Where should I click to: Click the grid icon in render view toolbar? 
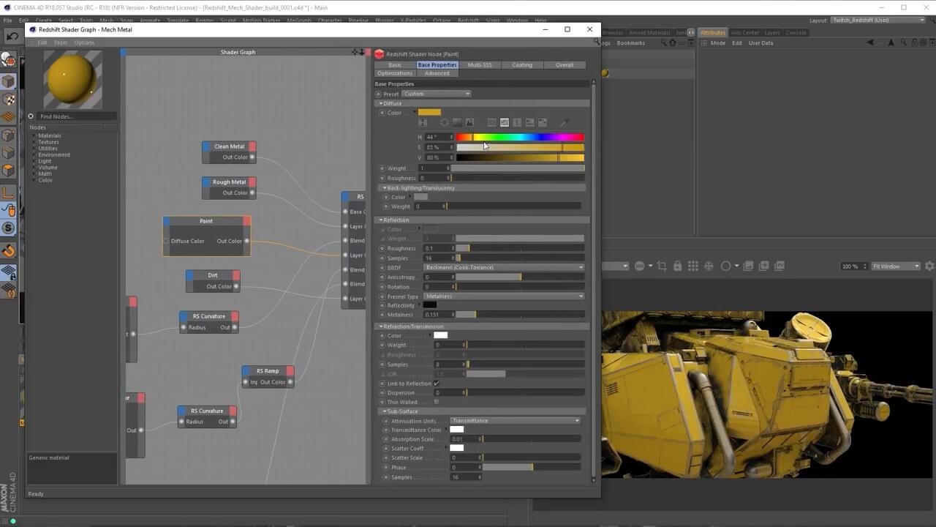tap(693, 266)
